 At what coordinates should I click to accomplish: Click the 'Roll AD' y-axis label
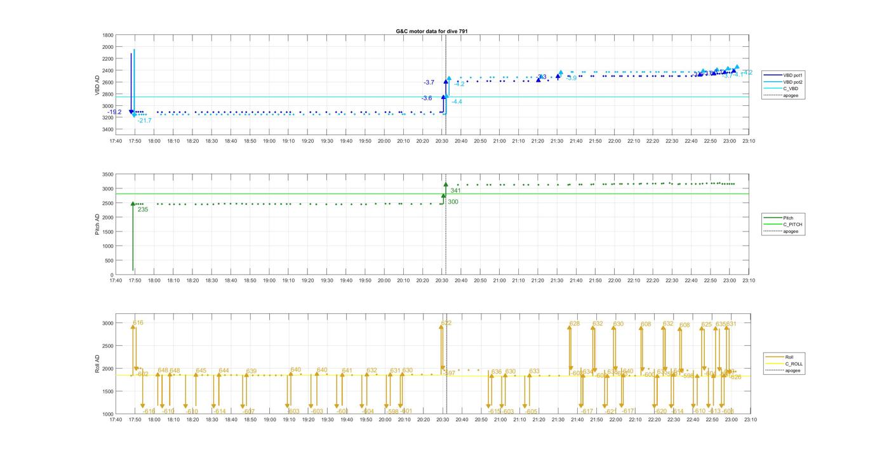click(x=97, y=364)
